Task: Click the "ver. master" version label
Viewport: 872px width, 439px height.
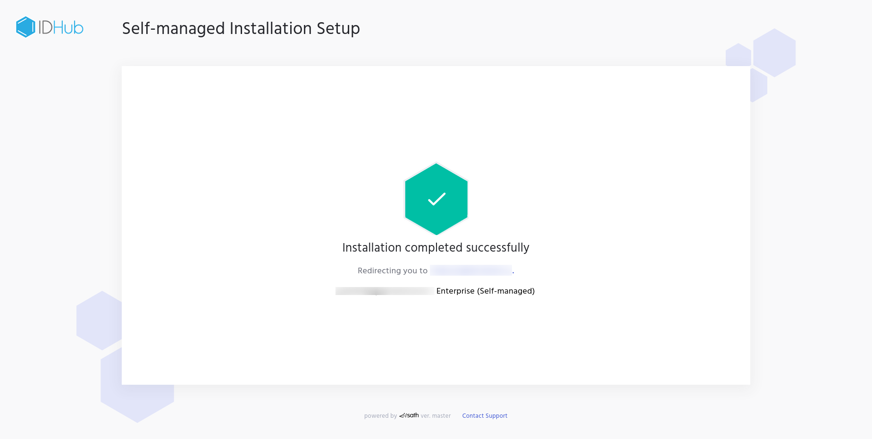Action: click(x=436, y=416)
